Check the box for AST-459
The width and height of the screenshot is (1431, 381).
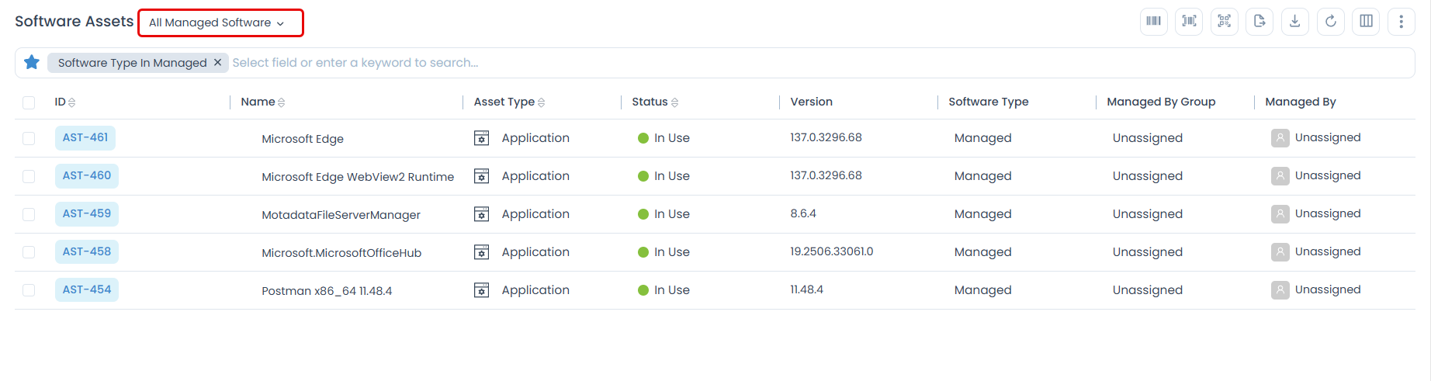(x=29, y=214)
